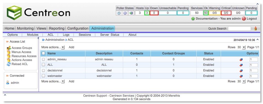
Task: Select the Administration menu tab
Action: point(103,28)
